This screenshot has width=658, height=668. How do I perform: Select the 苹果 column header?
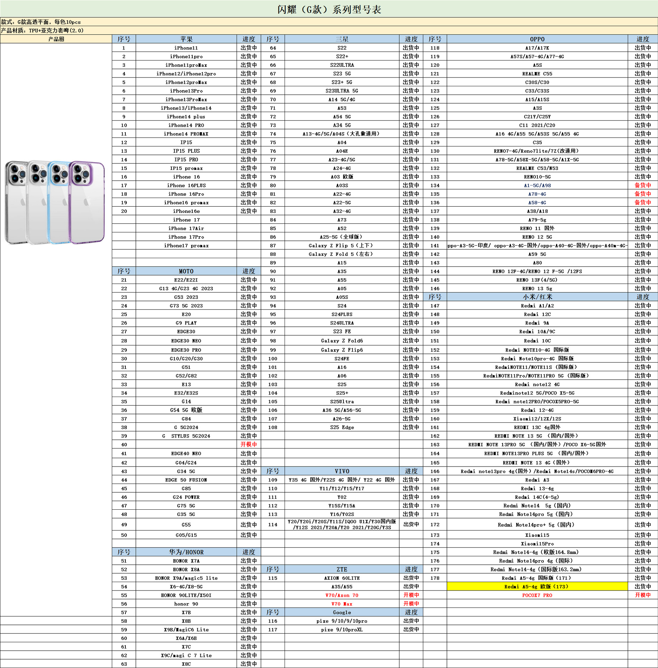(x=186, y=39)
